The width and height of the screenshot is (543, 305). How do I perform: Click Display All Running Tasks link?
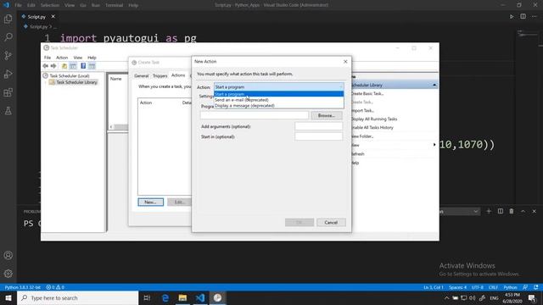[374, 119]
